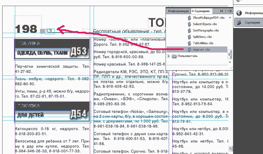This screenshot has height=154, width=263.
Task: Click the Д54 section code in banner
Action: coord(79,114)
